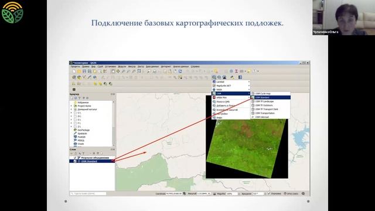Viewport: 375px width, 211px height.
Task: Click the Refresh map icon
Action: 180,72
